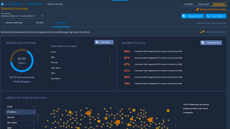Click the Detection Summary breadcrumb text
This screenshot has height=129, width=230.
55,4
